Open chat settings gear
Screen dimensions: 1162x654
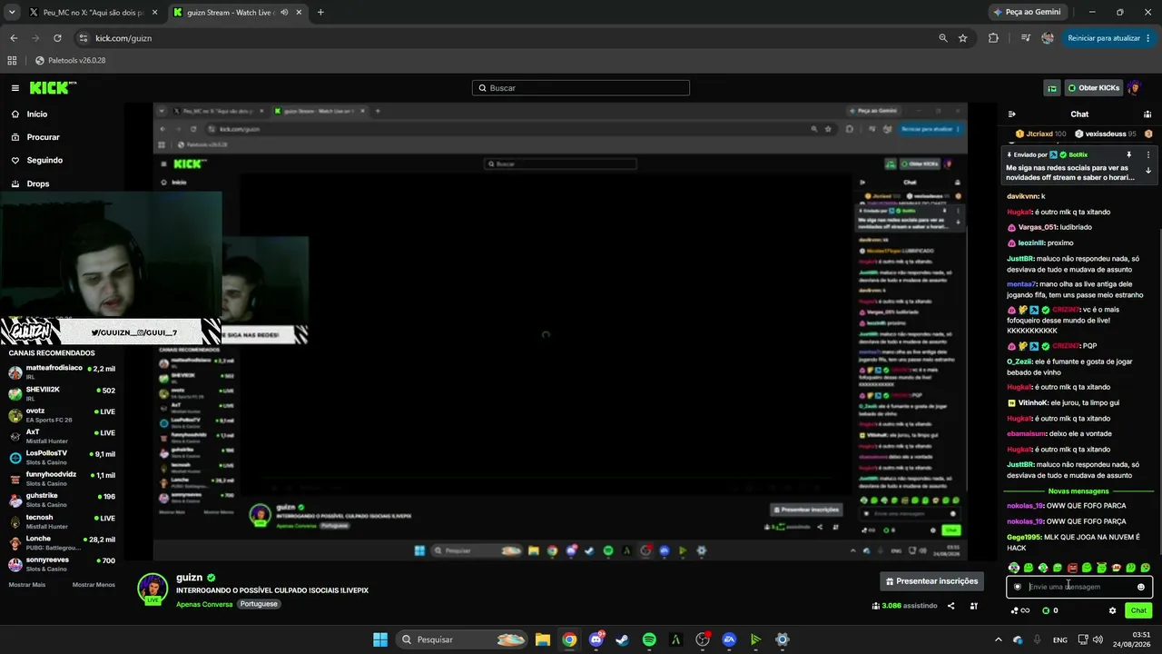click(x=1112, y=610)
